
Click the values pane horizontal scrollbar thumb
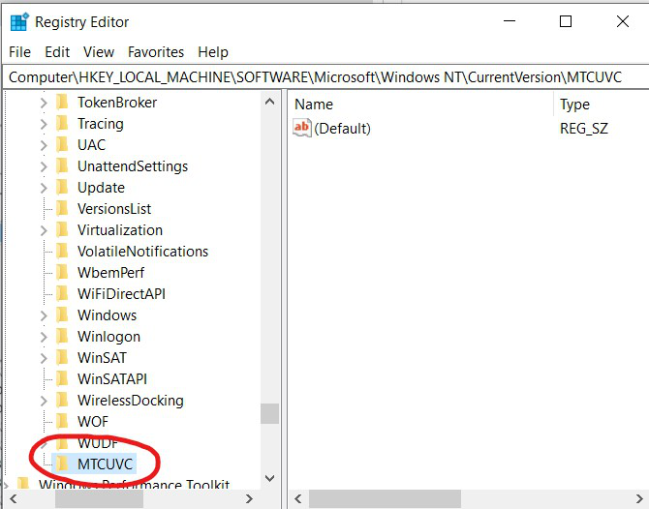(x=385, y=498)
